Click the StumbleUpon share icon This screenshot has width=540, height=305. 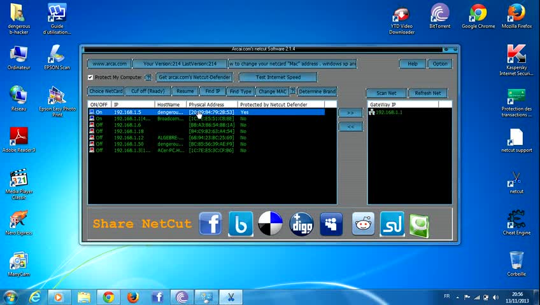(x=392, y=224)
